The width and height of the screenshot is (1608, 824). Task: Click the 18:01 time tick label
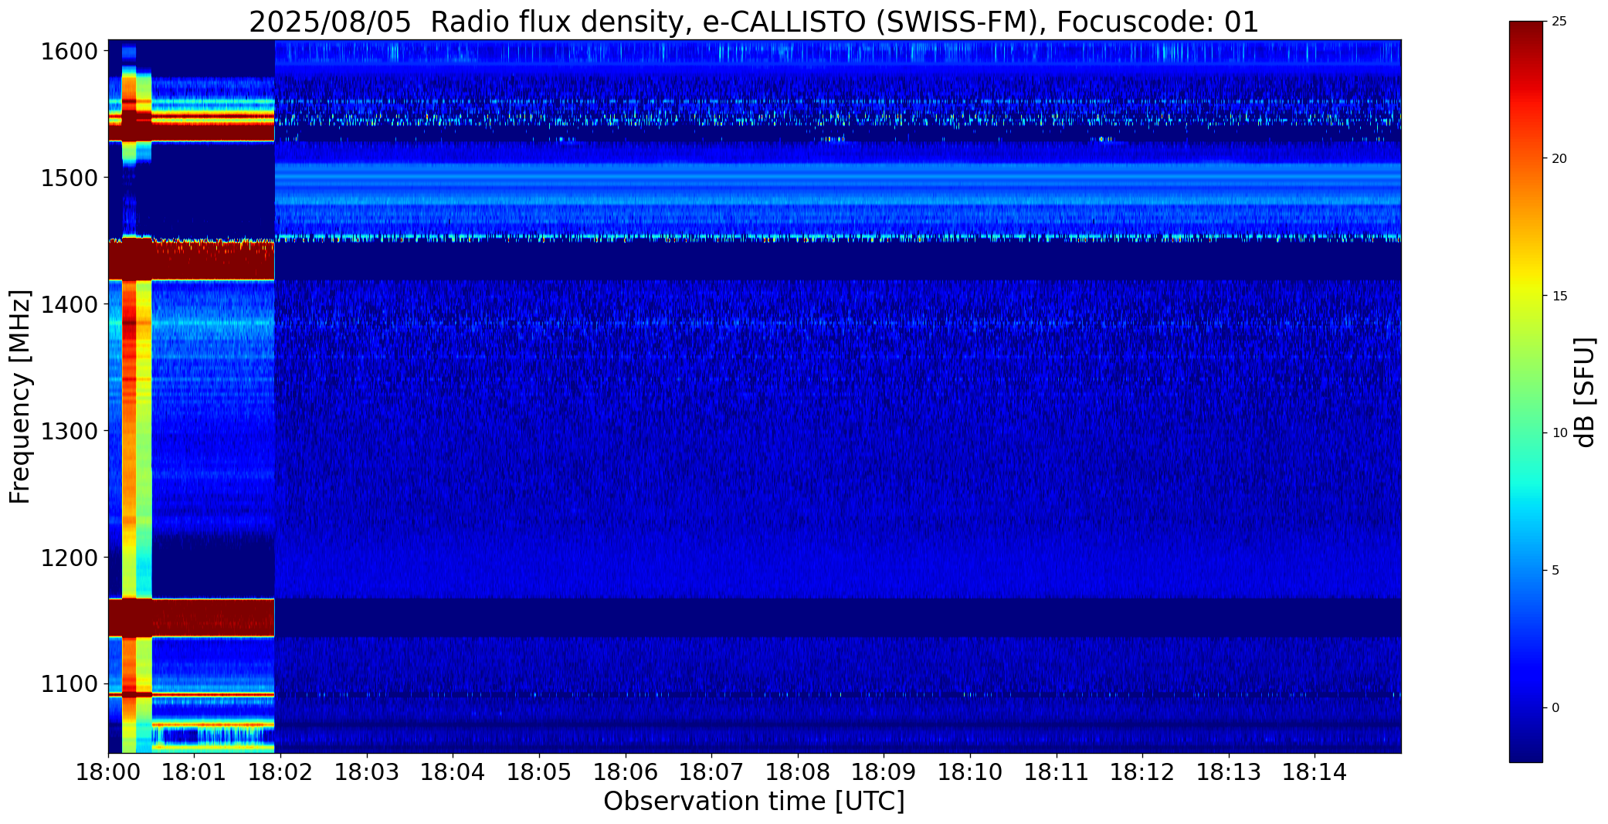pos(195,772)
